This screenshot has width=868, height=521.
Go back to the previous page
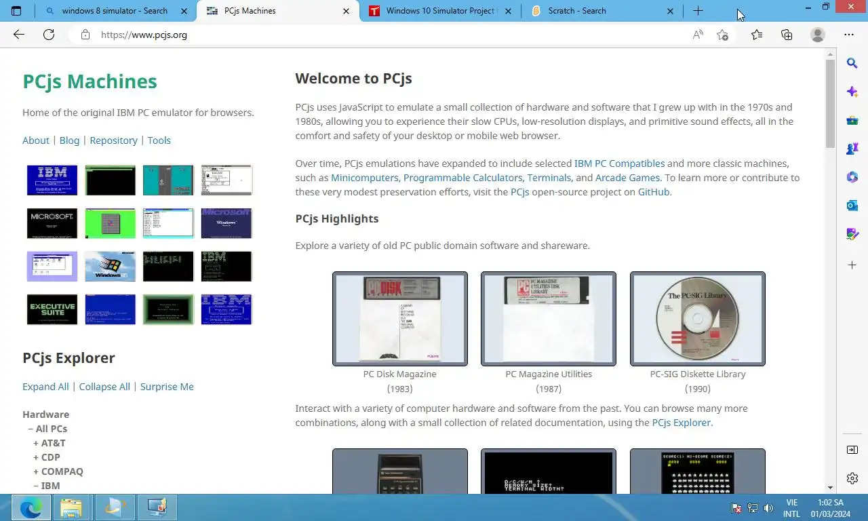tap(19, 35)
